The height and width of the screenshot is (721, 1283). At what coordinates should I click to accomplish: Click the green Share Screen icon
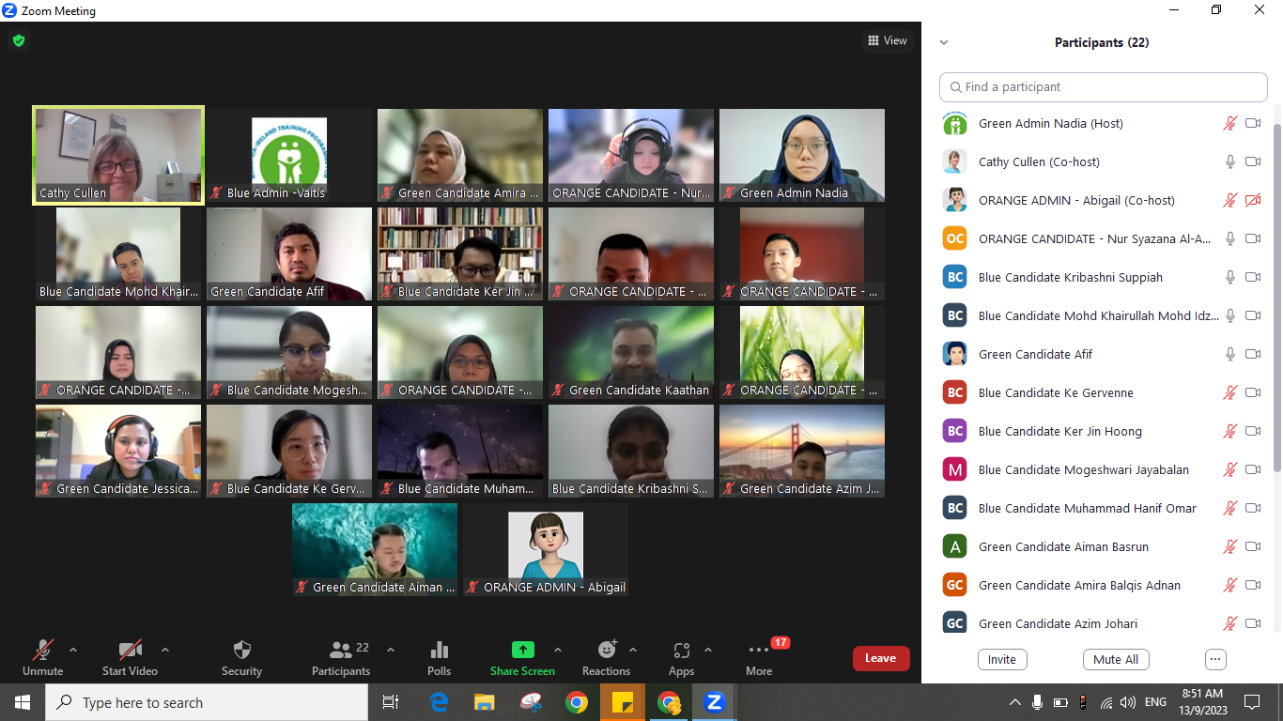click(x=522, y=651)
